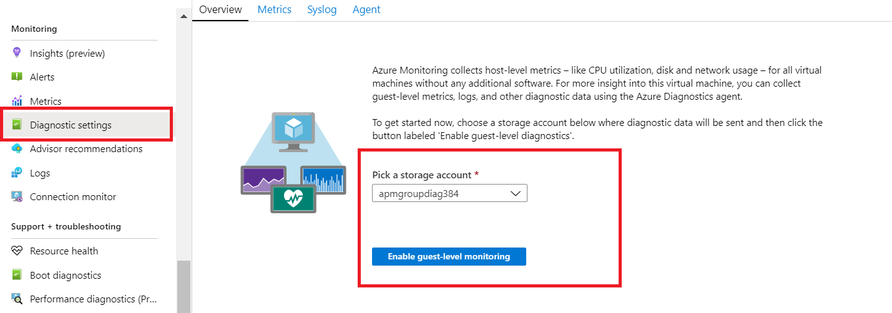The width and height of the screenshot is (892, 313).
Task: Click the Connection monitor icon
Action: 17,196
